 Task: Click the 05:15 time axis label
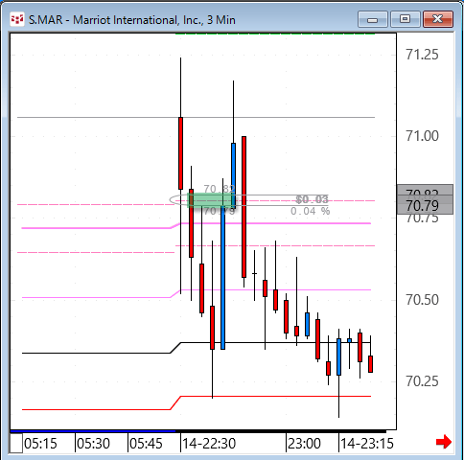pyautogui.click(x=40, y=444)
